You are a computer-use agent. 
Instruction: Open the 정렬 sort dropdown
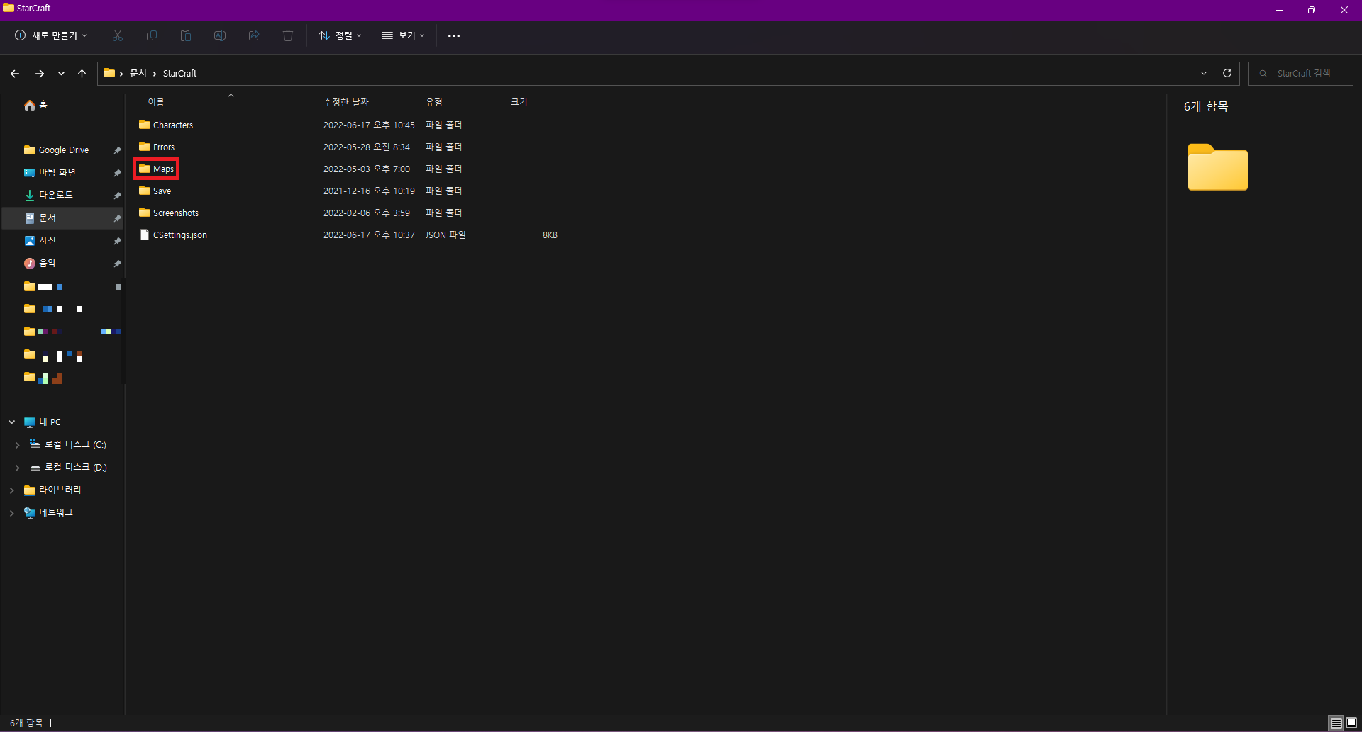pyautogui.click(x=340, y=35)
